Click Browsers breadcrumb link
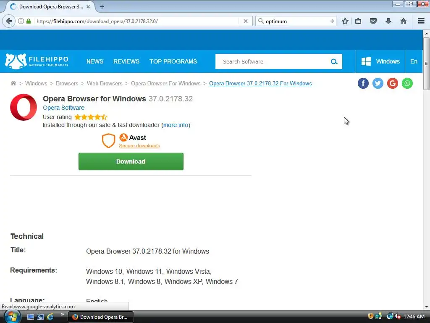Viewport: 430px width, 323px height. tap(67, 84)
